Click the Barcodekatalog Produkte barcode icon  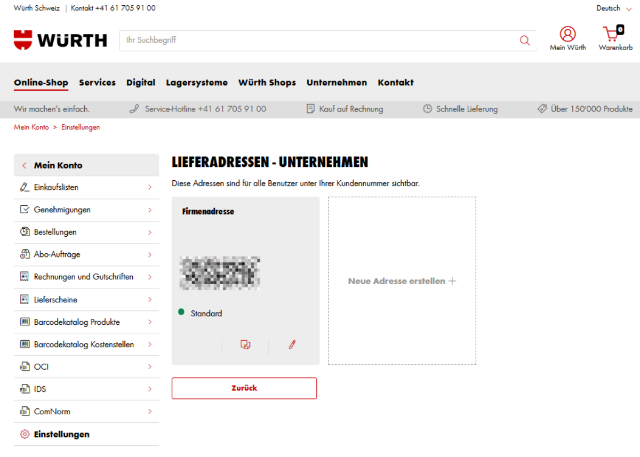click(x=25, y=322)
